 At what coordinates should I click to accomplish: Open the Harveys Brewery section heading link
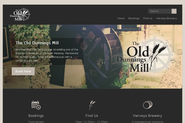tap(147, 116)
